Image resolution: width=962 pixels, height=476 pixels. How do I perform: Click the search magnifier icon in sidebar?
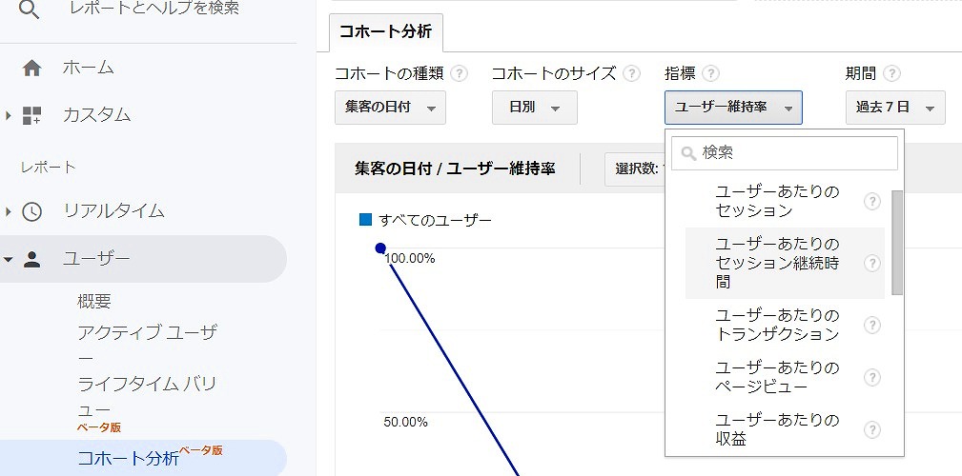(x=31, y=10)
